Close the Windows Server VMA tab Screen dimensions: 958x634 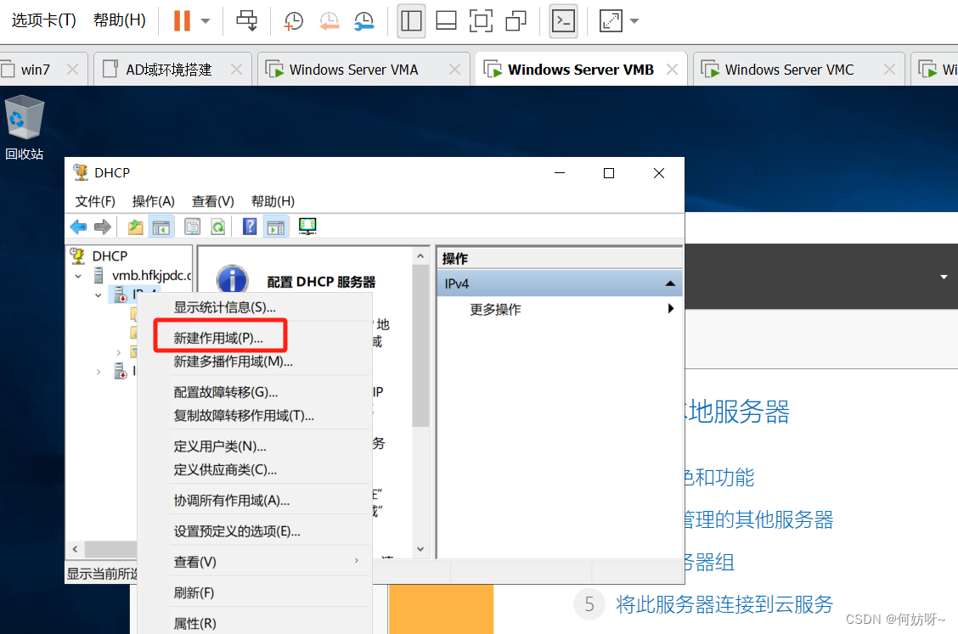[454, 70]
